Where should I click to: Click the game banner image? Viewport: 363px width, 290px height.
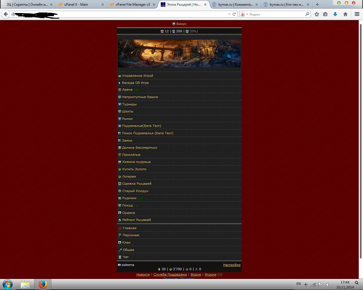pyautogui.click(x=179, y=54)
